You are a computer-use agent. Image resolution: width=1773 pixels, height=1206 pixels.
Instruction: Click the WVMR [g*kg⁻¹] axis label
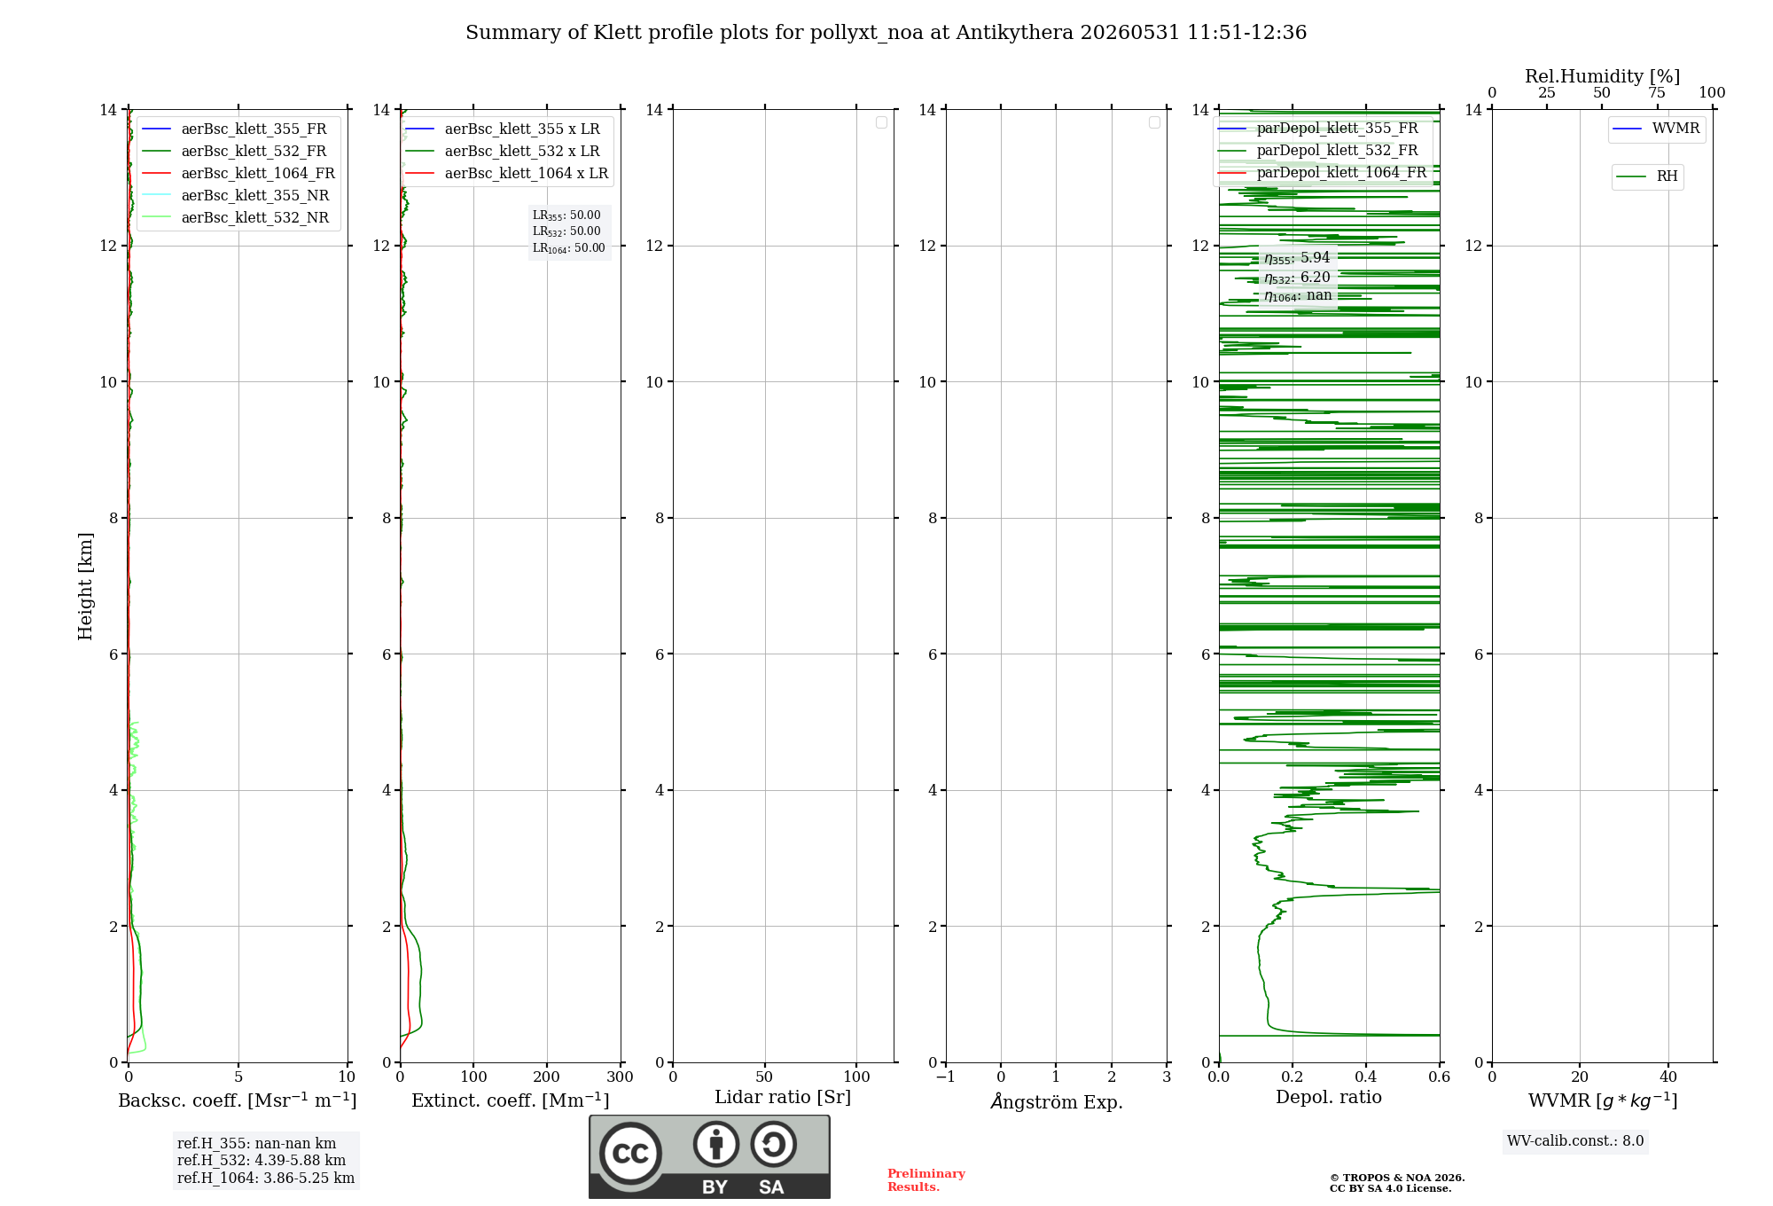(1603, 1100)
